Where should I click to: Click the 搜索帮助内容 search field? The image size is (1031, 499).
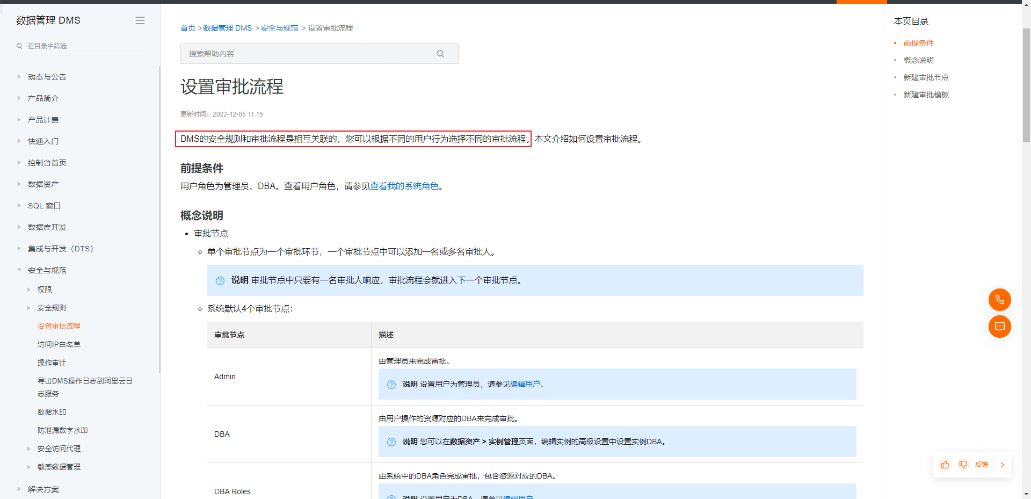(x=320, y=54)
